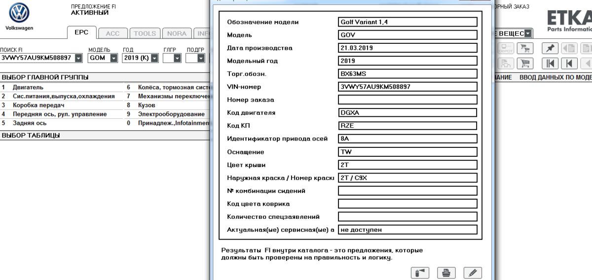The width and height of the screenshot is (592, 280).
Task: Open the NORA tab
Action: (177, 34)
